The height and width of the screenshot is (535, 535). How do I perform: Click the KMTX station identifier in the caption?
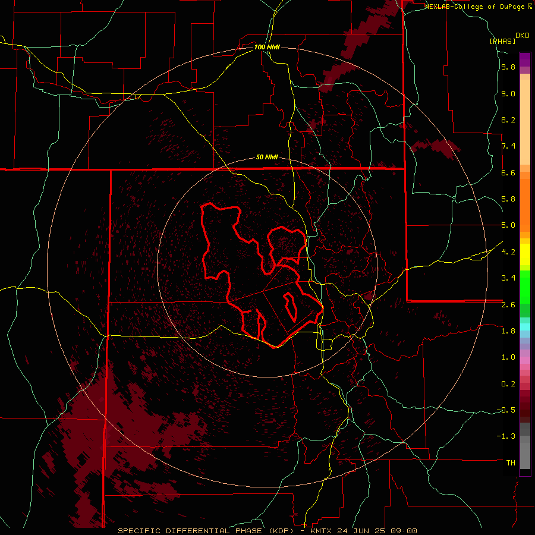(x=322, y=531)
